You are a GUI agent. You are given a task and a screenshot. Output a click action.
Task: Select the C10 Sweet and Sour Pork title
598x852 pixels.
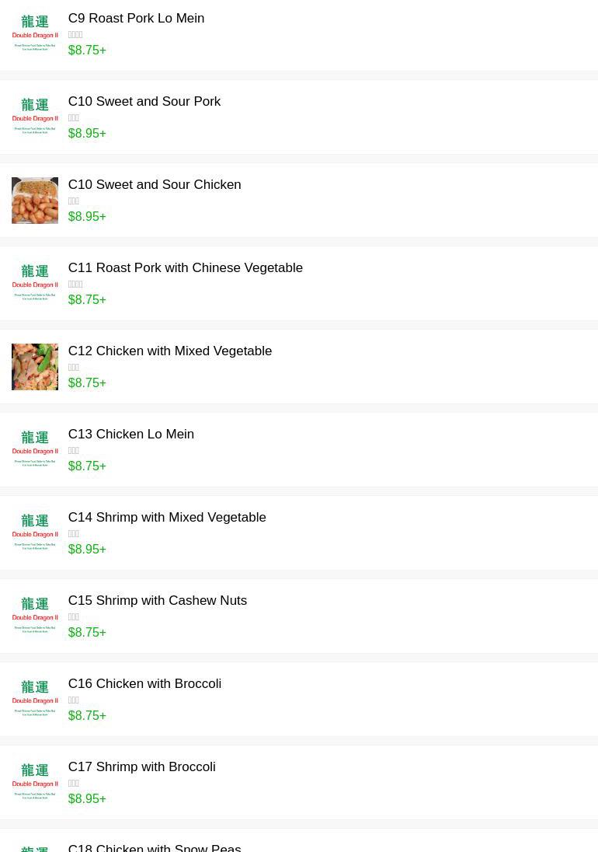pyautogui.click(x=144, y=101)
